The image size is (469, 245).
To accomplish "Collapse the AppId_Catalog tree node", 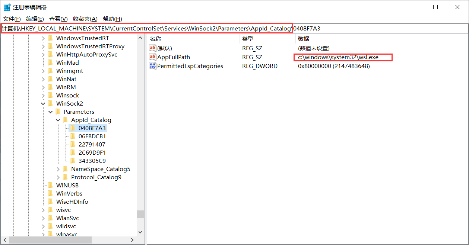I will point(58,120).
